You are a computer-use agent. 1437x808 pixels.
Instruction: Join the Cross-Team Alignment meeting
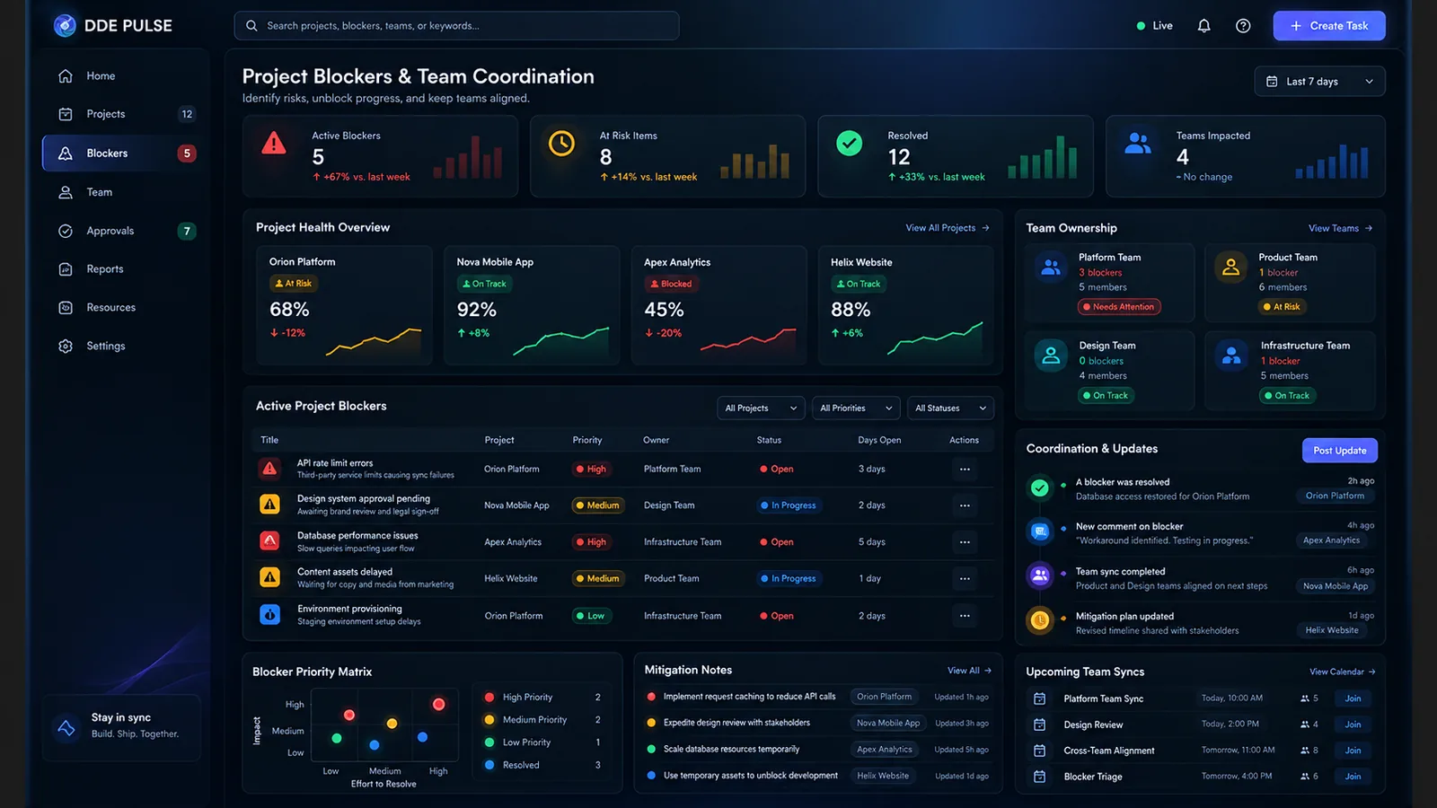[1353, 751]
